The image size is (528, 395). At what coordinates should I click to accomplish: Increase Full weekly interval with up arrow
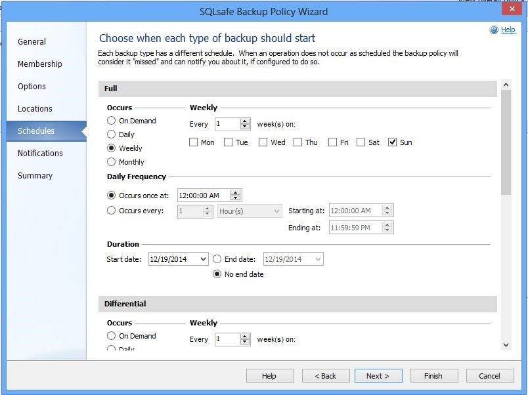pyautogui.click(x=245, y=121)
